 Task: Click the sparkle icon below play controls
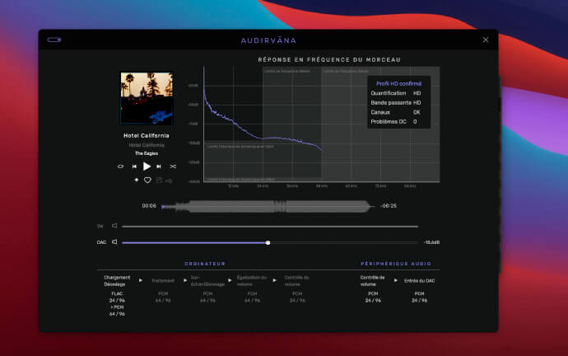136,180
